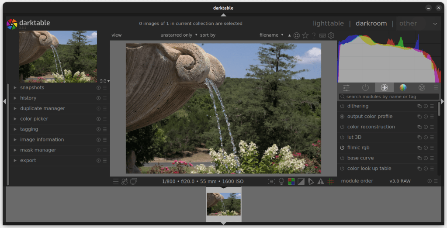This screenshot has height=228, width=447.
Task: Open global preferences gear icon
Action: 331,35
